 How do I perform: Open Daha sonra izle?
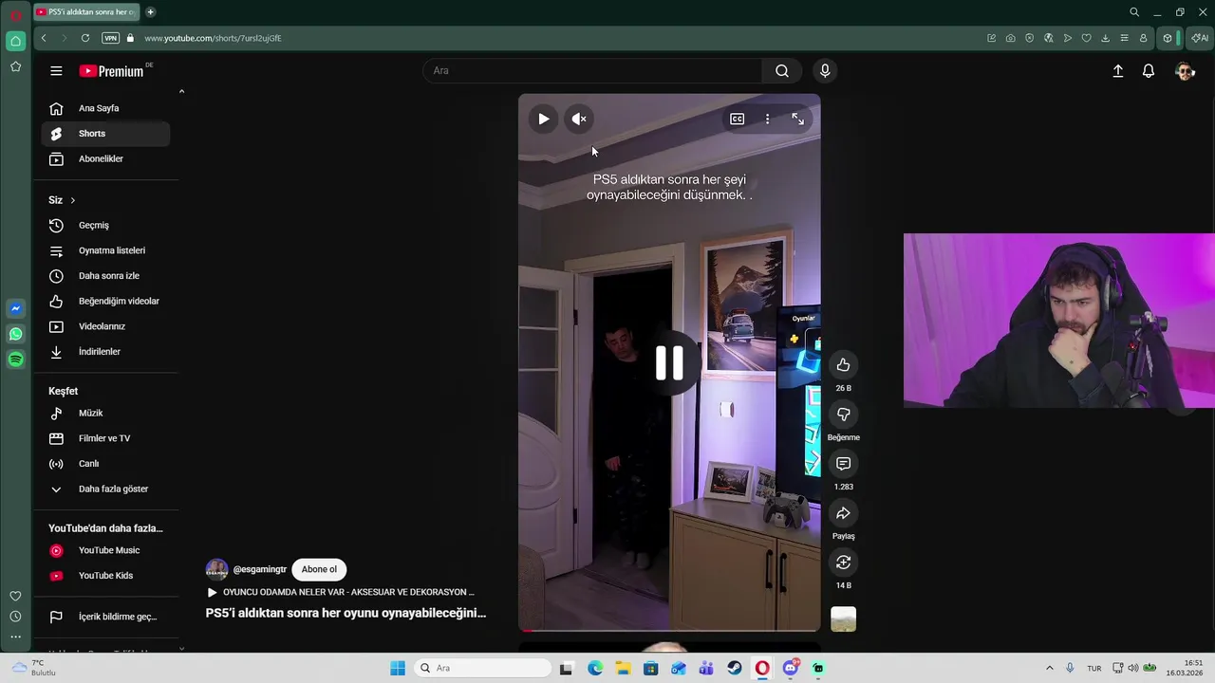point(106,276)
